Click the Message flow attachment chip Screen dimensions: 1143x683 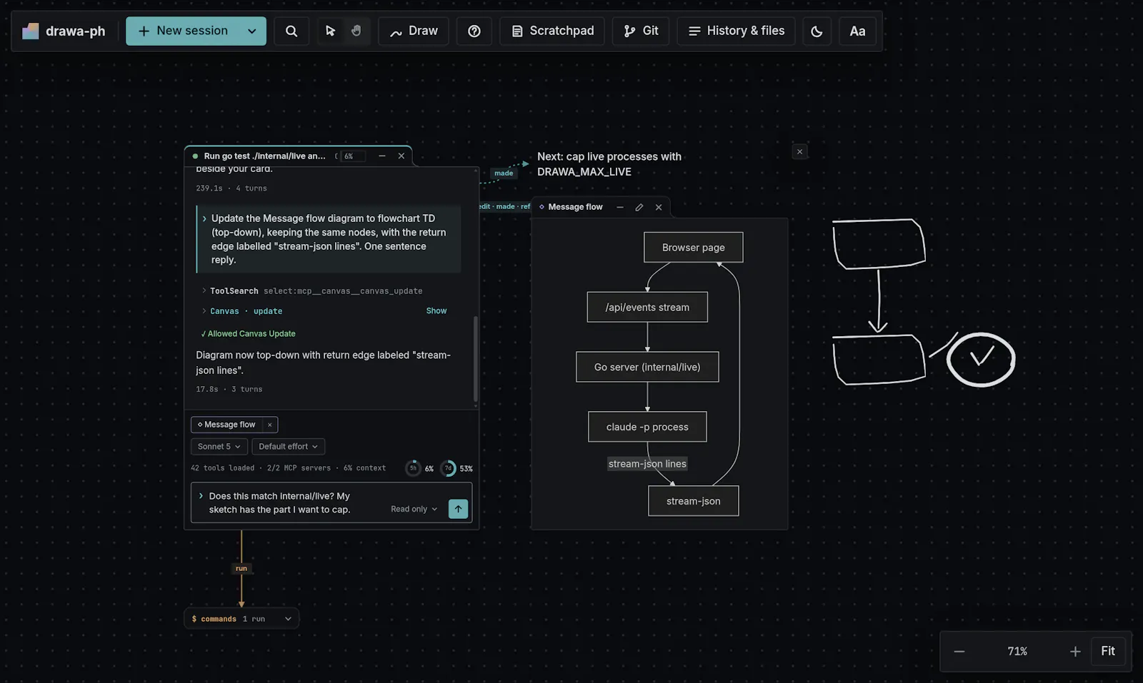[x=226, y=425]
